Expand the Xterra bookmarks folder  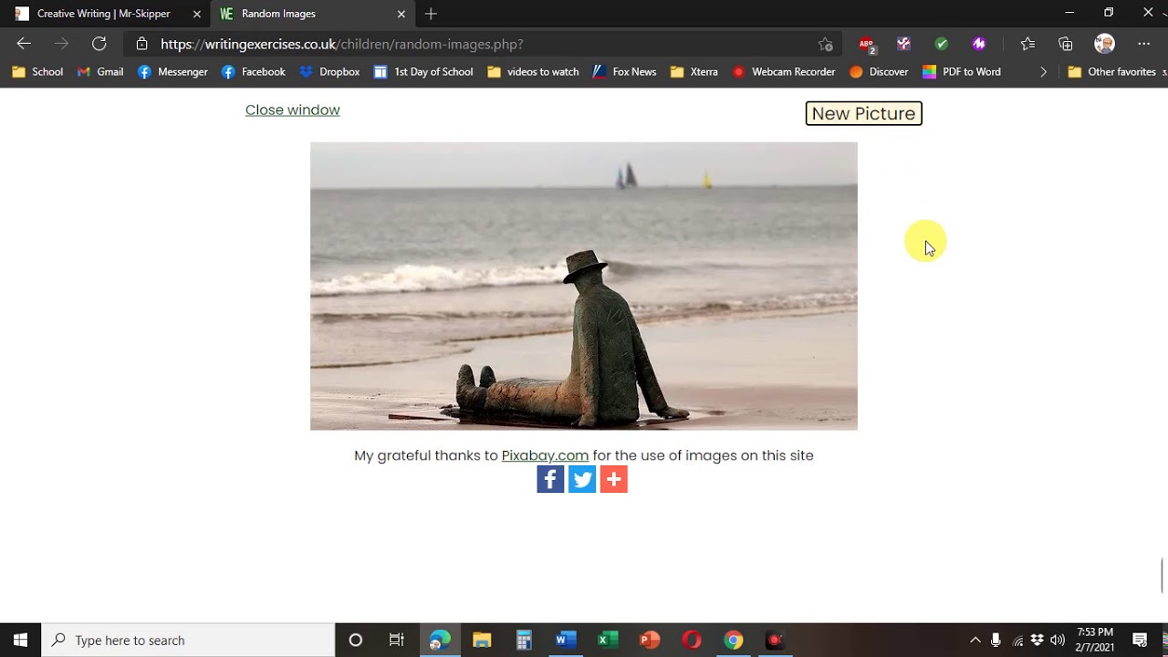click(693, 72)
